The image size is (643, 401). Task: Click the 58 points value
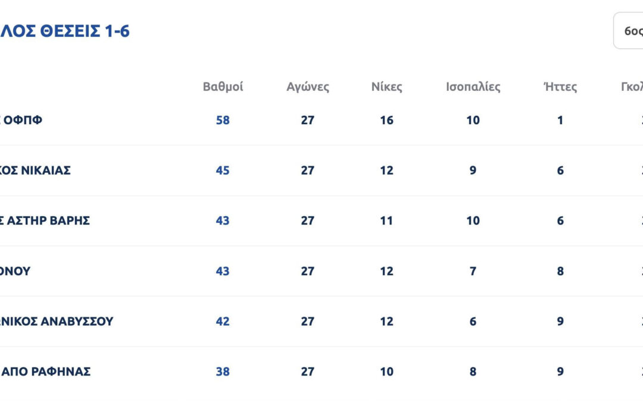coord(223,120)
